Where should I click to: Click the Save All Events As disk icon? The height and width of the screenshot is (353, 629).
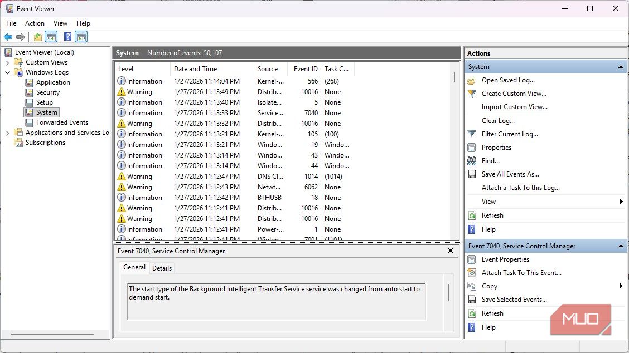point(472,175)
